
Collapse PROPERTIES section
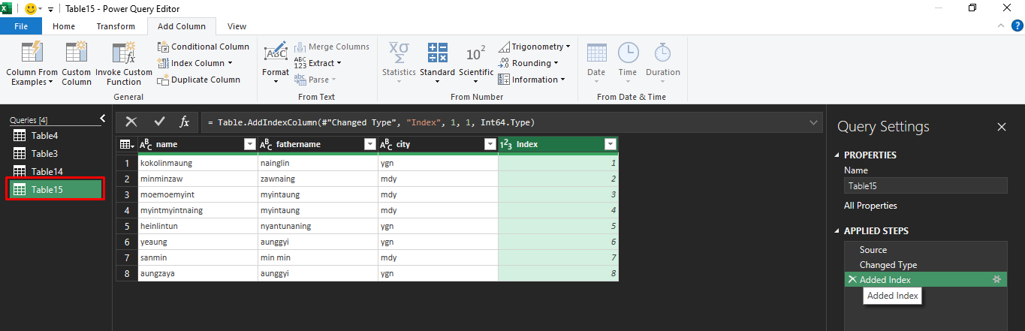click(838, 155)
